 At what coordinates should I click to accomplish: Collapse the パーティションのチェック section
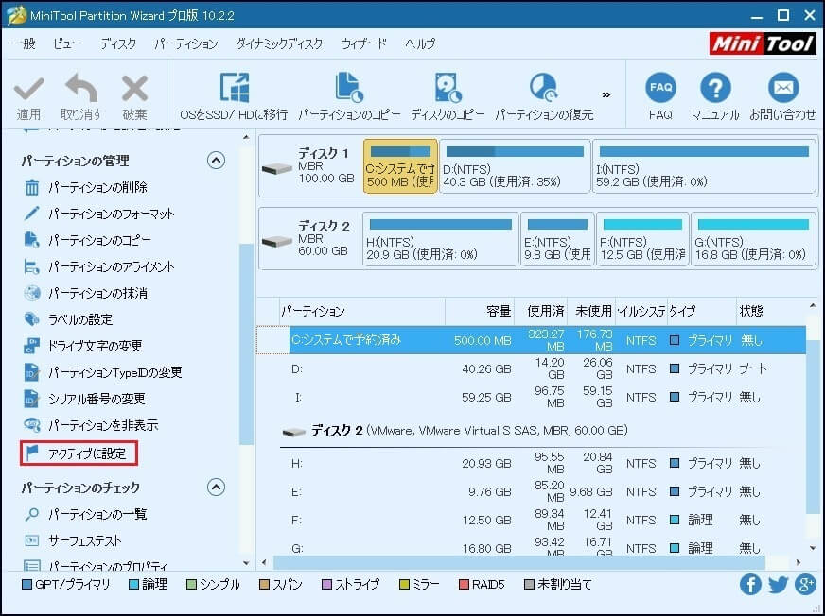point(216,488)
